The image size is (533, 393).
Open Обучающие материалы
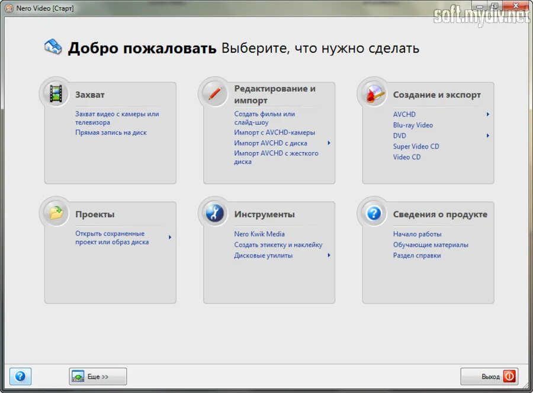tap(431, 244)
